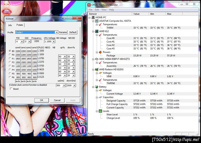
Task: Select the P0 P-state radio button
Action: 10,54
